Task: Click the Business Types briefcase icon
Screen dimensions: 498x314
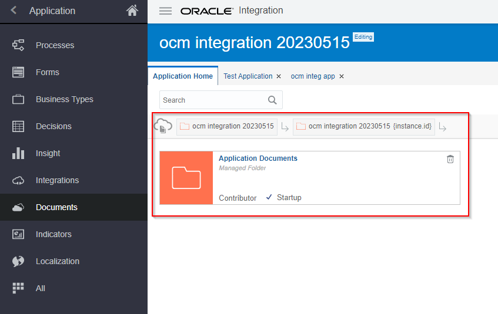Action: coord(18,99)
